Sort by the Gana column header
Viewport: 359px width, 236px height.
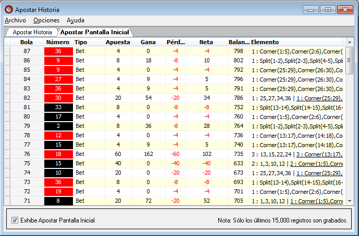(148, 42)
